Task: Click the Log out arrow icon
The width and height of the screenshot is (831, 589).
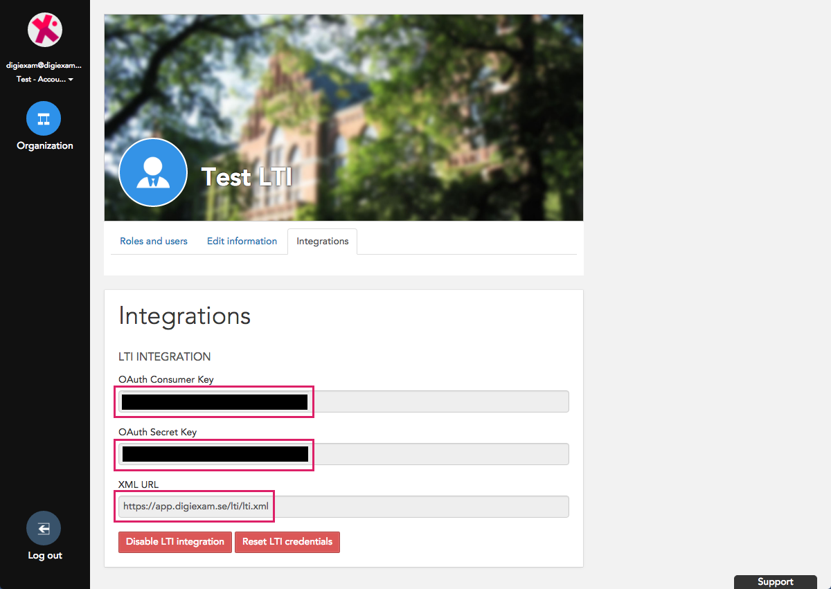Action: click(x=44, y=529)
